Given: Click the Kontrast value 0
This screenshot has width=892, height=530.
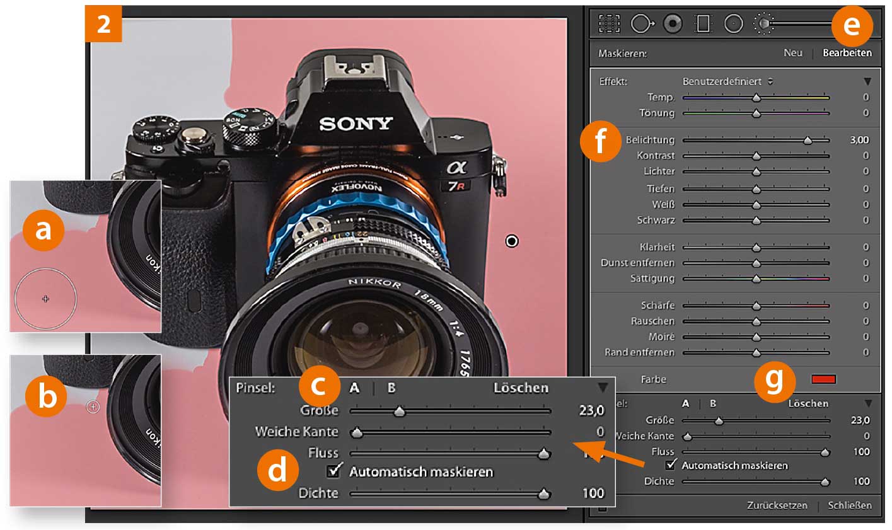Looking at the screenshot, I should pos(866,156).
